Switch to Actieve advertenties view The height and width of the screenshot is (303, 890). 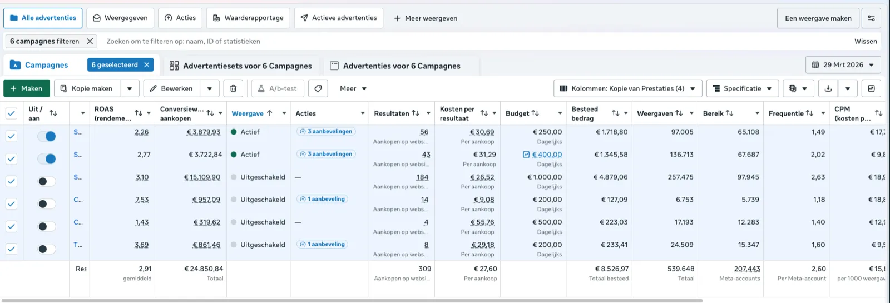[x=338, y=18]
